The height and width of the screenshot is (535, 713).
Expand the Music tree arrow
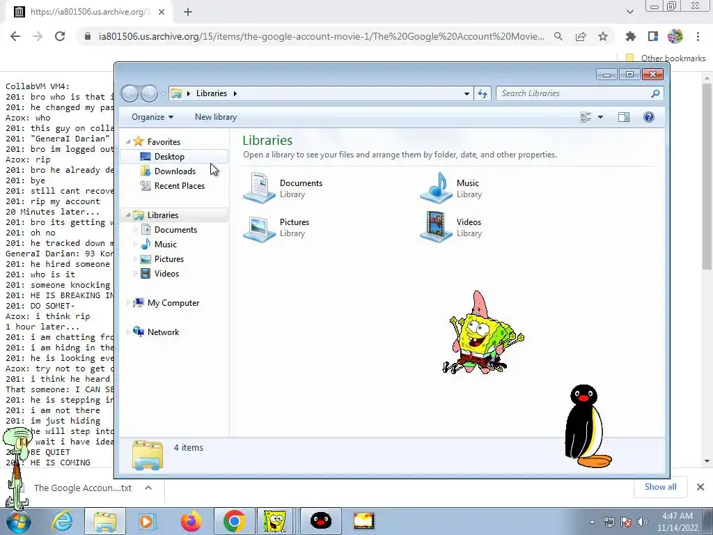pos(135,245)
